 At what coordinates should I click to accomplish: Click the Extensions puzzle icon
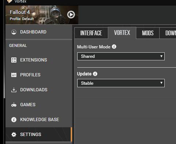pos(14,60)
